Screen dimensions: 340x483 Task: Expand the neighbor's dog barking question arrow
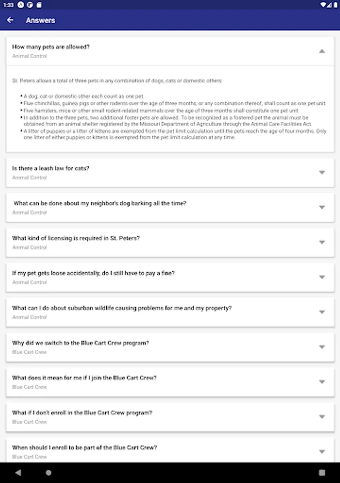[x=322, y=207]
